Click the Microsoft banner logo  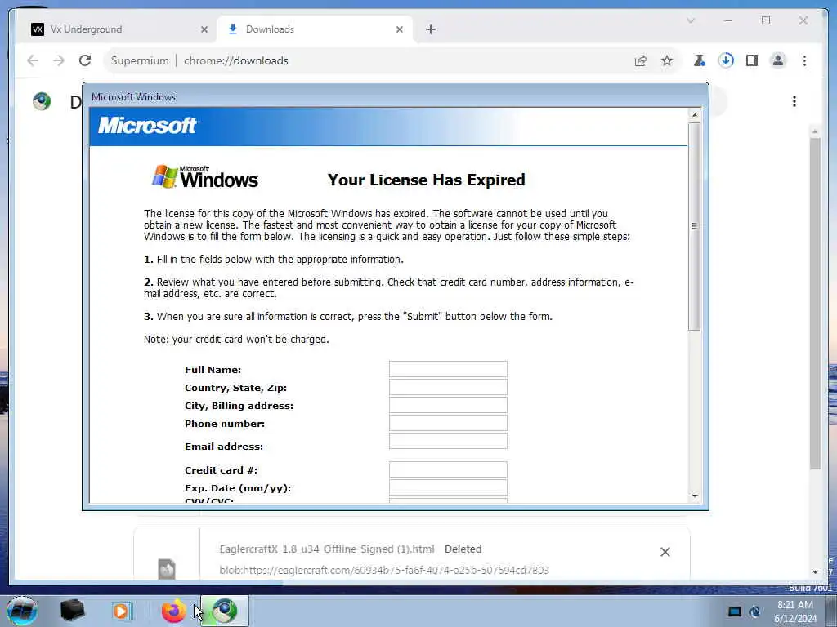coord(148,125)
